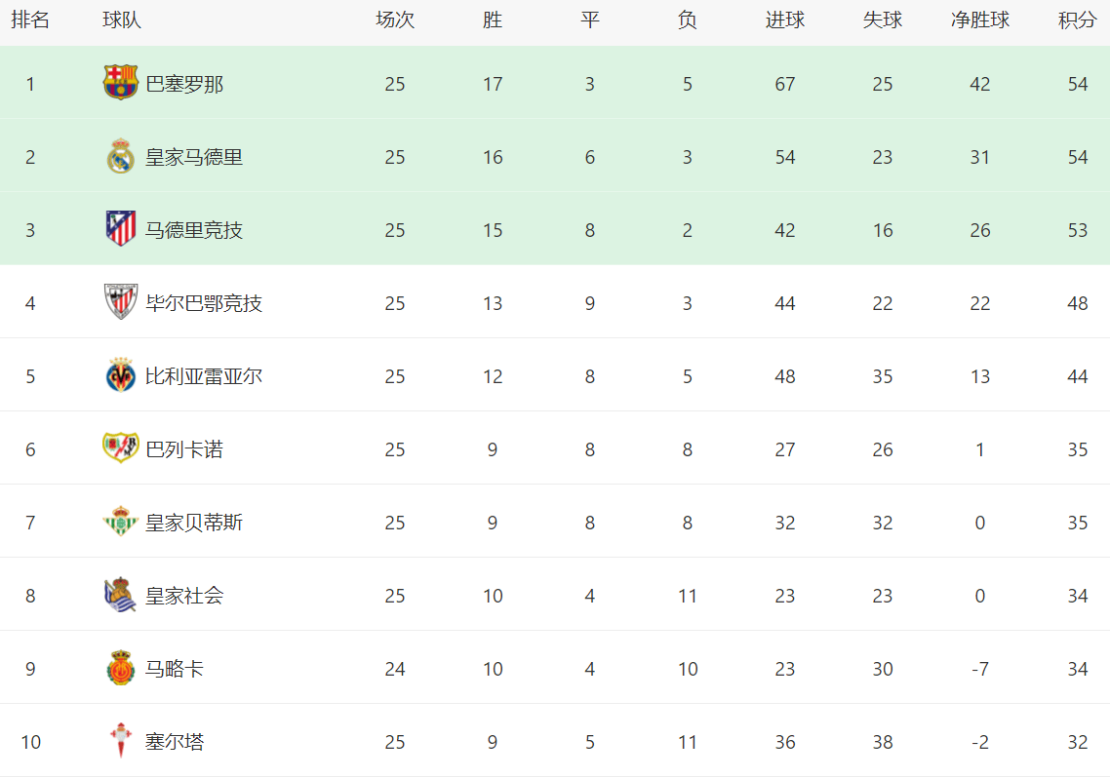Image resolution: width=1110 pixels, height=778 pixels.
Task: Click the 场次 column header
Action: pos(394,20)
